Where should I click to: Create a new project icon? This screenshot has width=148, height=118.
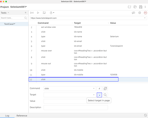click(x=129, y=7)
